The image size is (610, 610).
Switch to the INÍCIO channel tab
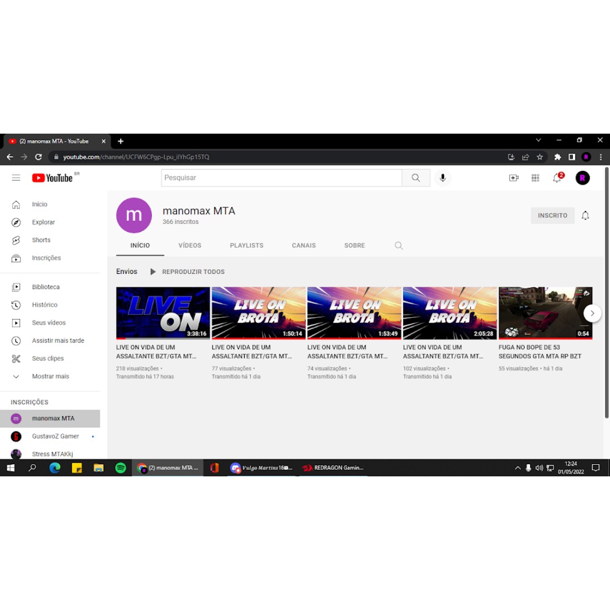[140, 246]
